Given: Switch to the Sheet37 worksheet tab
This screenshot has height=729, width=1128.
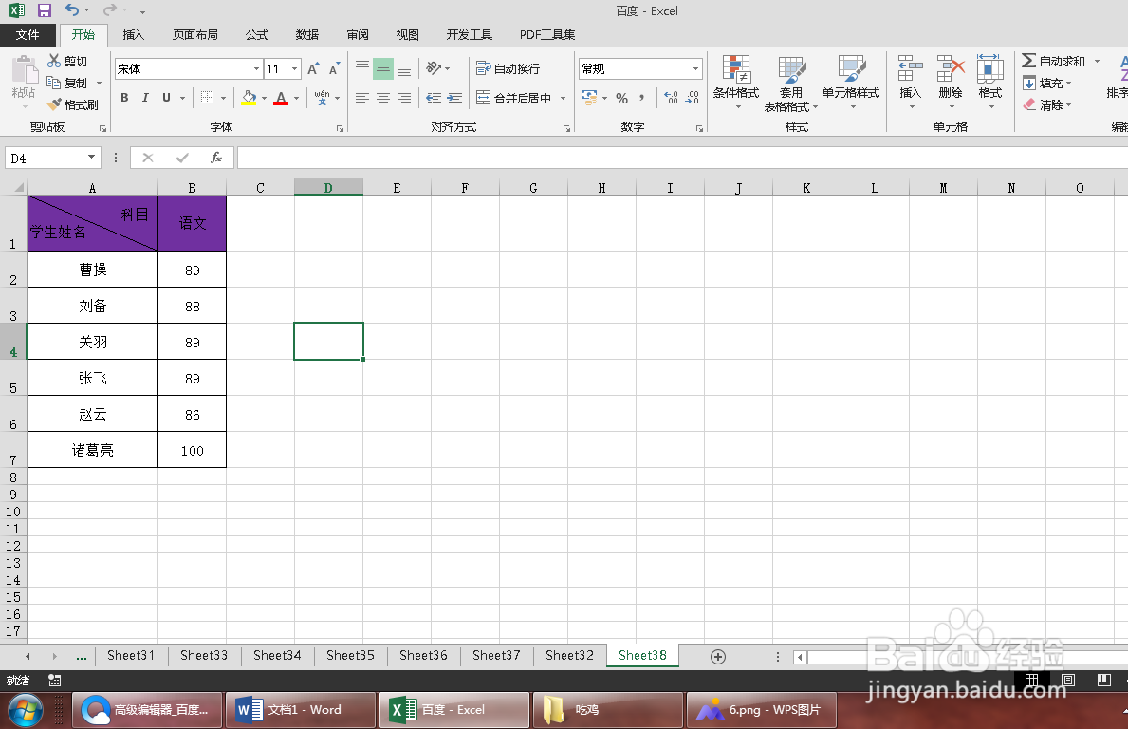Looking at the screenshot, I should [x=496, y=656].
